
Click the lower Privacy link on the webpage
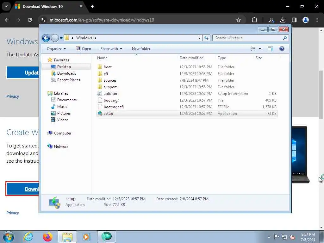(x=13, y=213)
